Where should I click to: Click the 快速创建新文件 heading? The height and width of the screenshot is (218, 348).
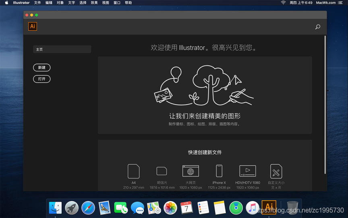[x=205, y=152]
